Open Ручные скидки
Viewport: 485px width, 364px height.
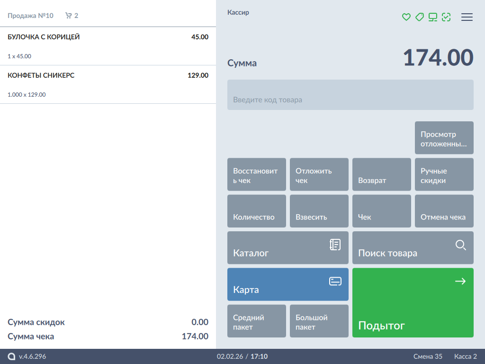coord(444,174)
